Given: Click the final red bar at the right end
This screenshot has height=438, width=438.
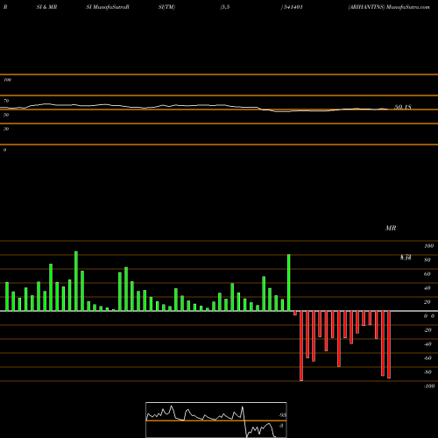Looking at the screenshot, I should tap(389, 345).
